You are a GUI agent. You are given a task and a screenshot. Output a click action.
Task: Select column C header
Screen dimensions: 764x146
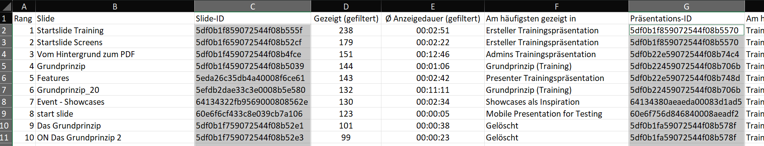[253, 6]
